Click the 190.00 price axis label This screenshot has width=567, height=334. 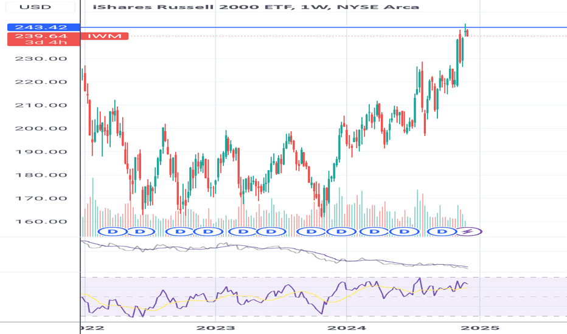(x=41, y=152)
